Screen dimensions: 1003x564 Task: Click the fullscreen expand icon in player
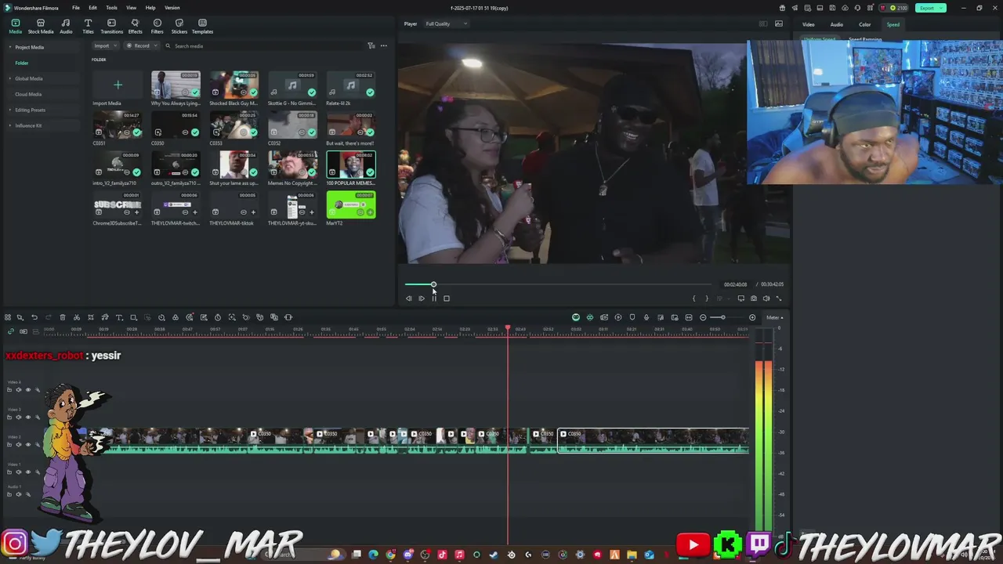[x=779, y=298]
